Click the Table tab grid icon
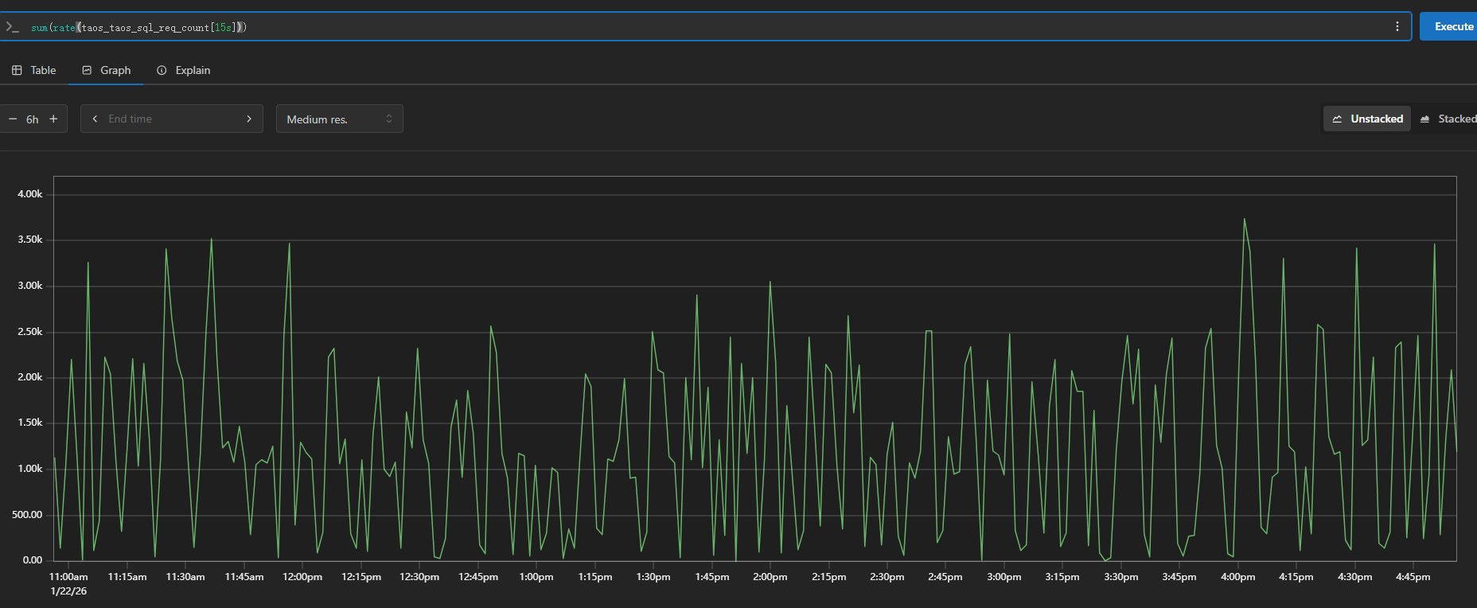 17,70
